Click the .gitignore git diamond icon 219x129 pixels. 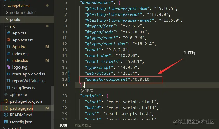6,94
